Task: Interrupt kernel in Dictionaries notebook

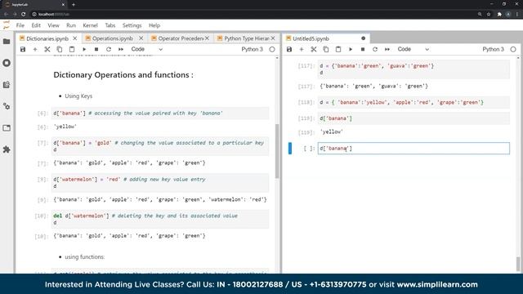Action: tap(96, 49)
